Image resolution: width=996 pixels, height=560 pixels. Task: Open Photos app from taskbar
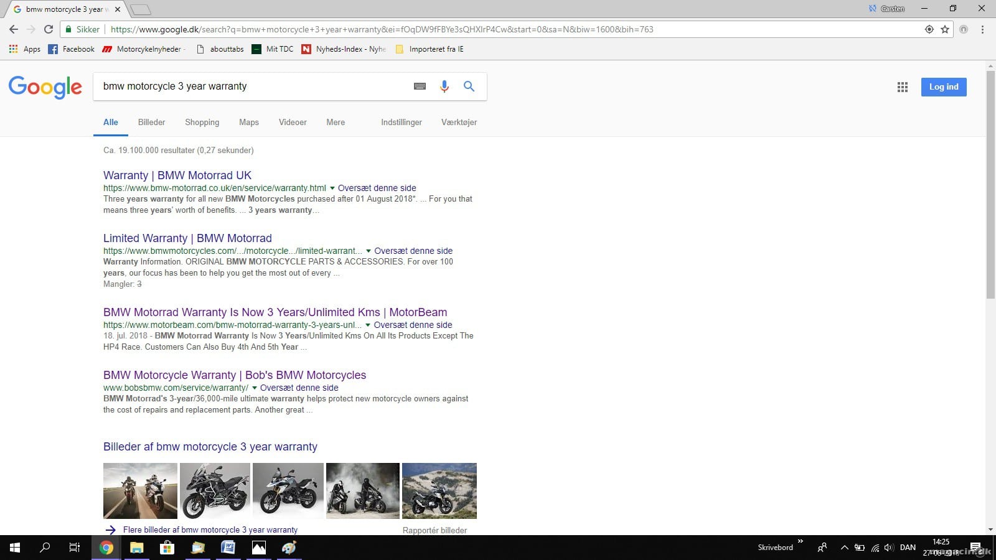coord(258,548)
